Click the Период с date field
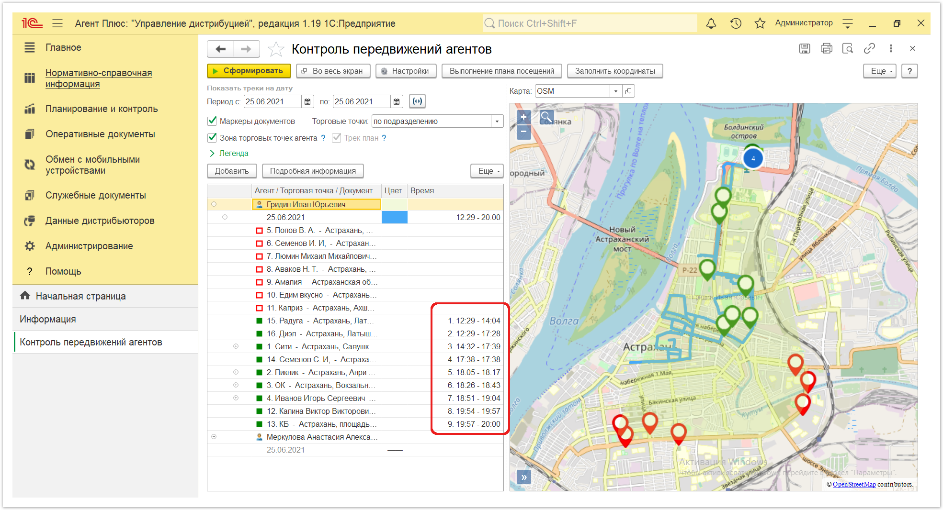The height and width of the screenshot is (510, 943). [273, 101]
